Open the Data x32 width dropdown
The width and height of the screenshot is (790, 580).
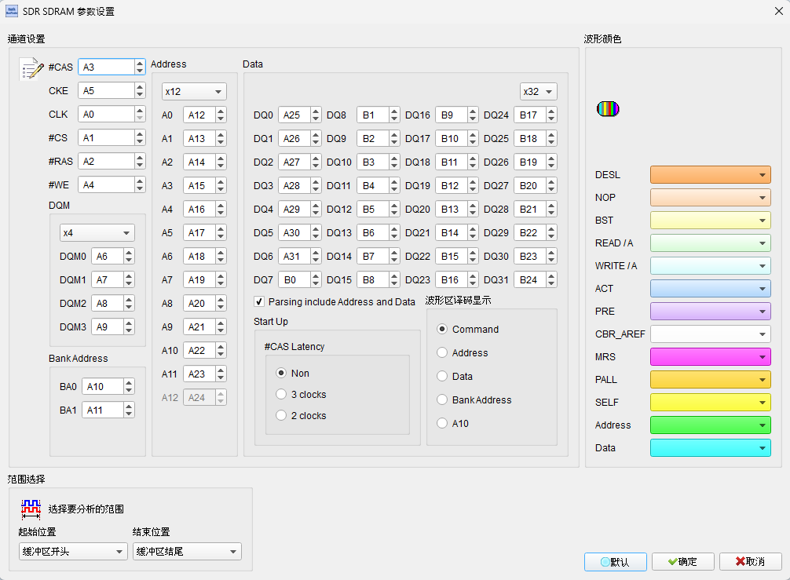[x=539, y=92]
